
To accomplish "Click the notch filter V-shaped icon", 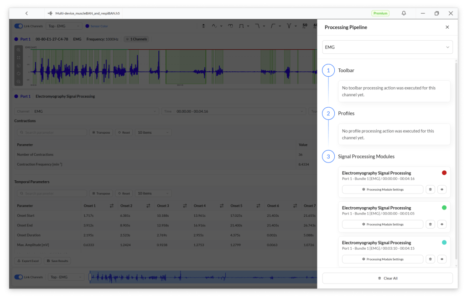I will tap(289, 26).
